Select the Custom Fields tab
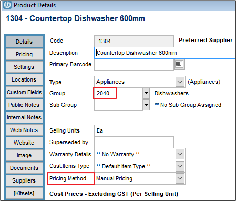Screen dimensions: 236x201 24,92
